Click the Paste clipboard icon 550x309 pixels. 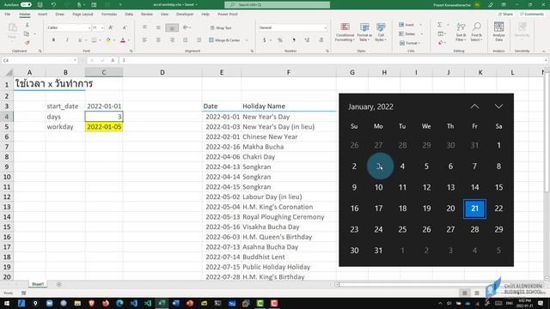click(12, 27)
